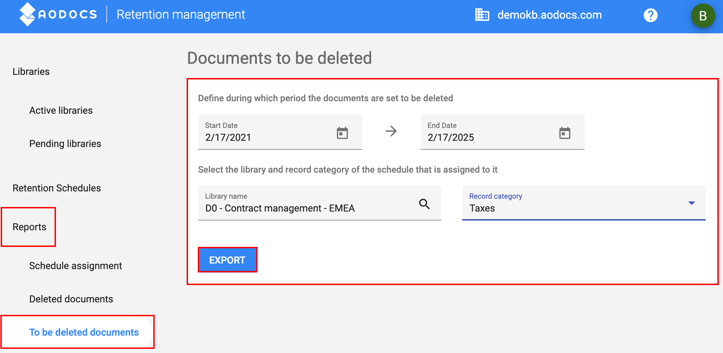Open the user avatar B menu
The width and height of the screenshot is (723, 353).
(703, 16)
